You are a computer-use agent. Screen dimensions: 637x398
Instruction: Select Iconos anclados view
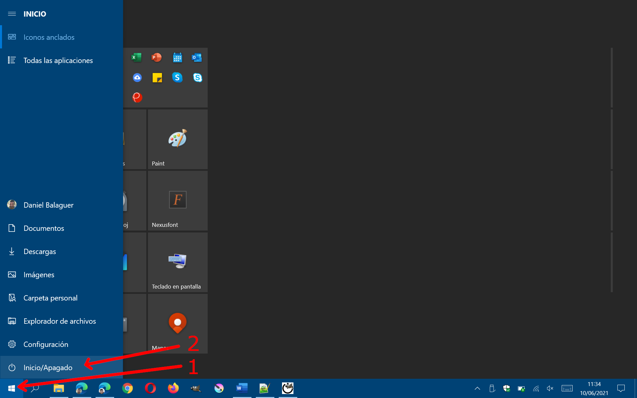[x=49, y=37]
